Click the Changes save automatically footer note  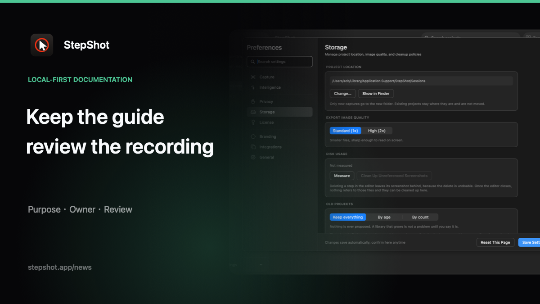[x=365, y=242]
